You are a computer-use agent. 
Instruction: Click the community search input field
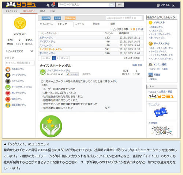coord(124,18)
